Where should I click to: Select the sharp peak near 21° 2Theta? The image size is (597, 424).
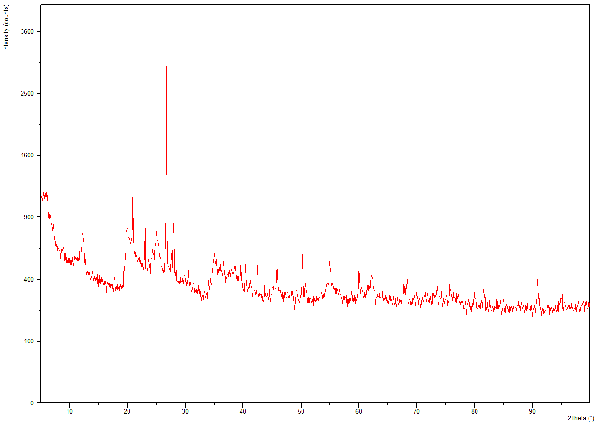pos(133,198)
